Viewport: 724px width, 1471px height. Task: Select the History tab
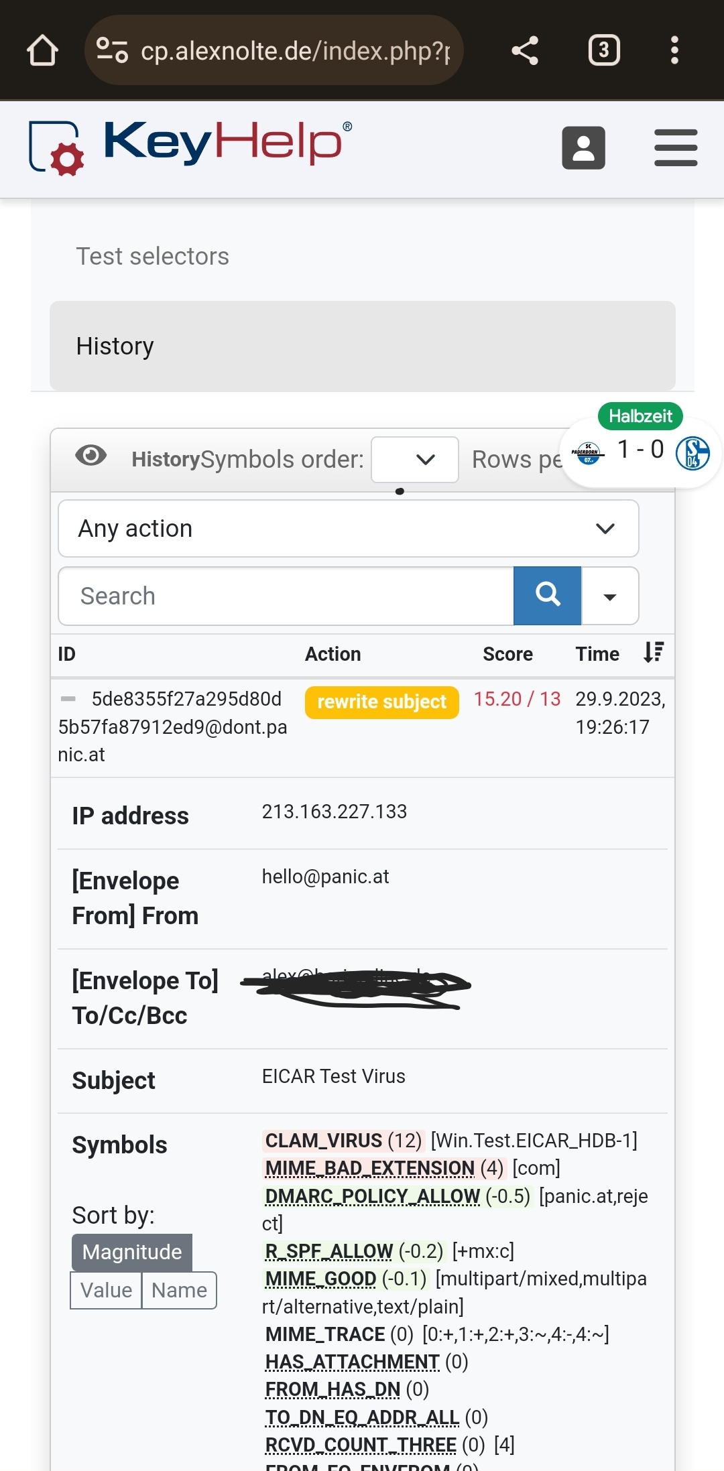point(362,346)
